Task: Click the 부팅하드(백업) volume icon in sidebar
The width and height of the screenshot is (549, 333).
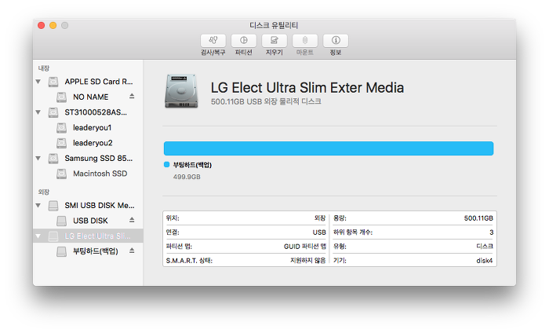Action: (62, 251)
